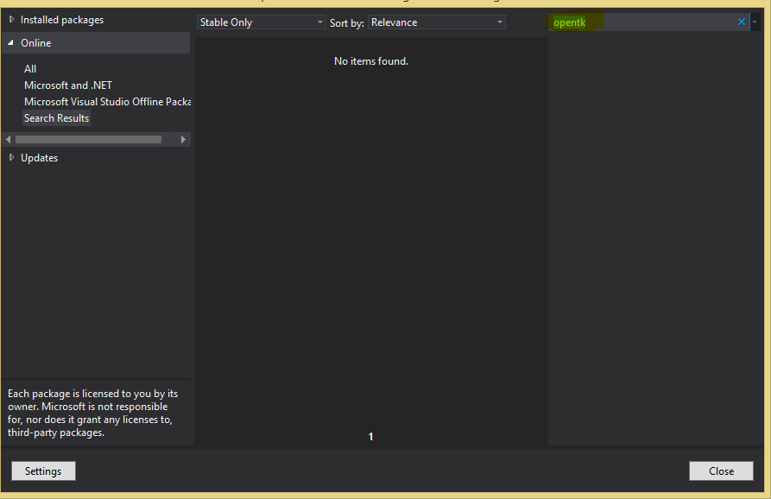Screen dimensions: 771x499
Task: Clear the search box with the X icon
Action: tap(742, 22)
